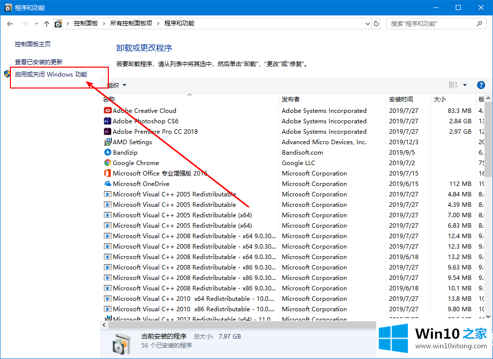493x359 pixels.
Task: Select the Google Chrome program name
Action: pyautogui.click(x=136, y=163)
